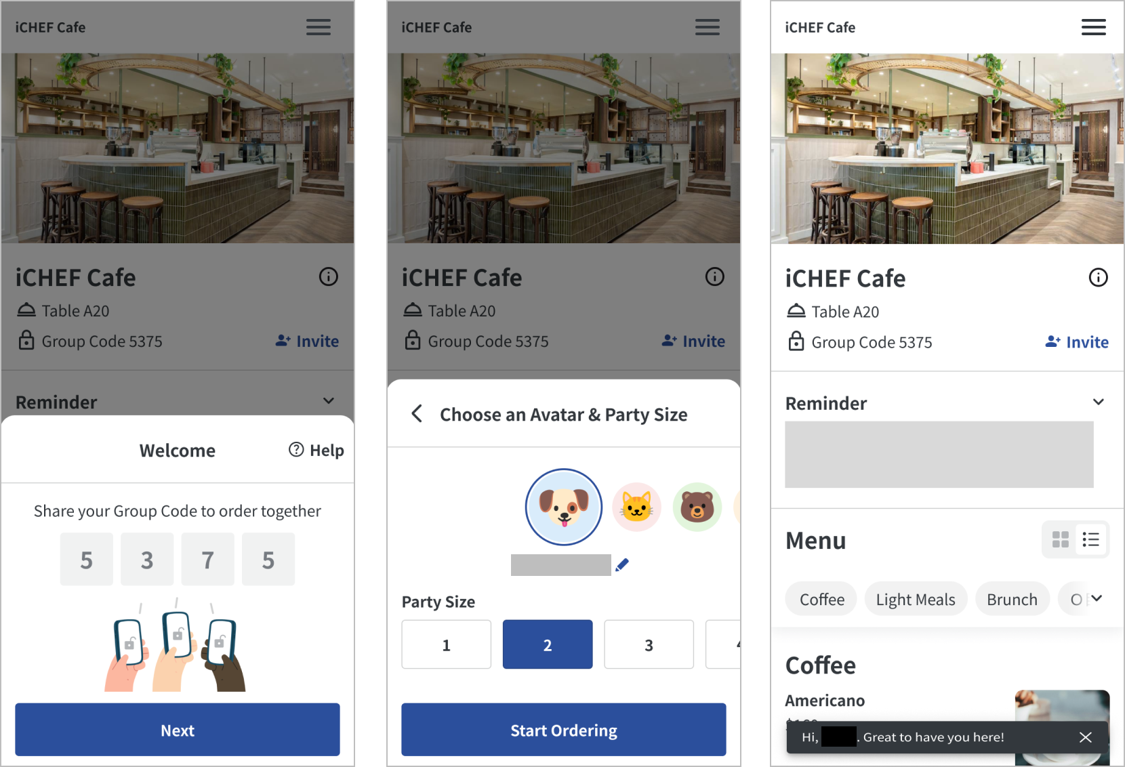Switch menu to grid view
This screenshot has width=1125, height=767.
1060,539
